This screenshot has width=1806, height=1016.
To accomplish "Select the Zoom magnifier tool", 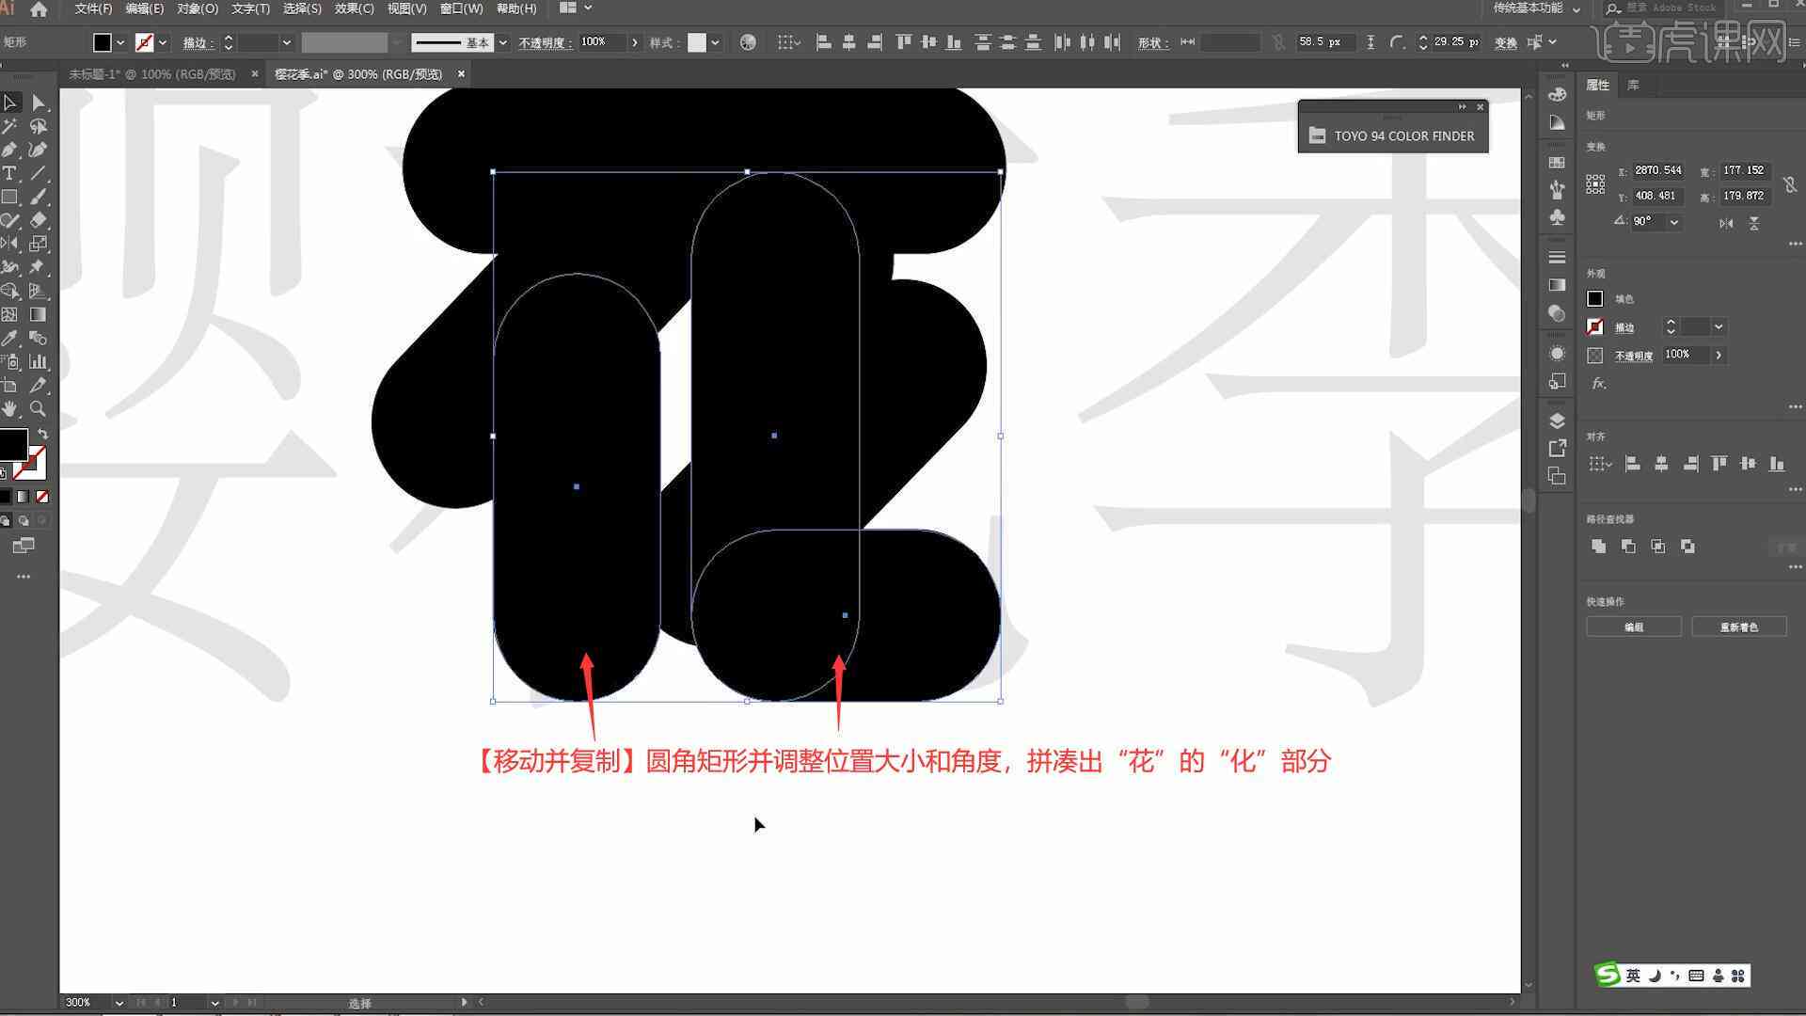I will pos(38,408).
